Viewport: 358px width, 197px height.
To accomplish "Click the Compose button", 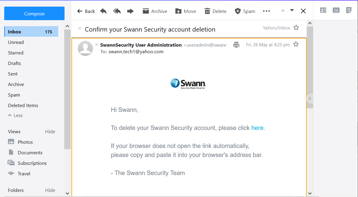I will point(34,14).
